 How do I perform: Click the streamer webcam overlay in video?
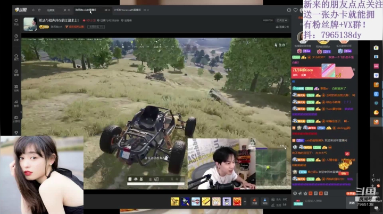pos(221,164)
